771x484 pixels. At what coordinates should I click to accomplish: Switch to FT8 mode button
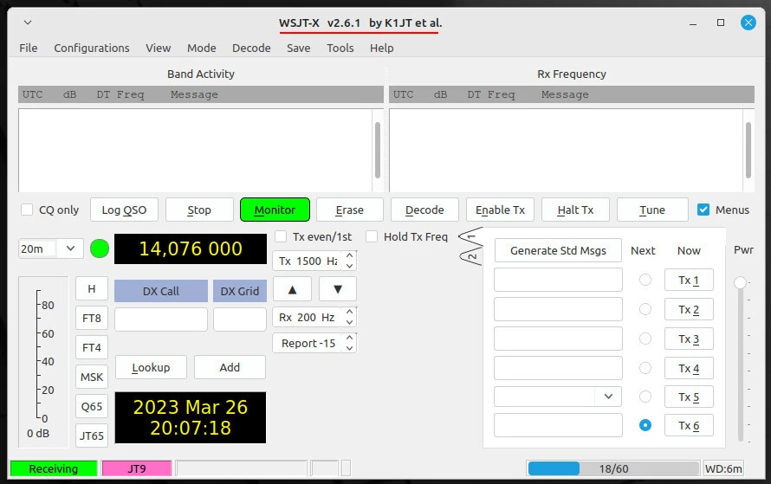click(92, 318)
